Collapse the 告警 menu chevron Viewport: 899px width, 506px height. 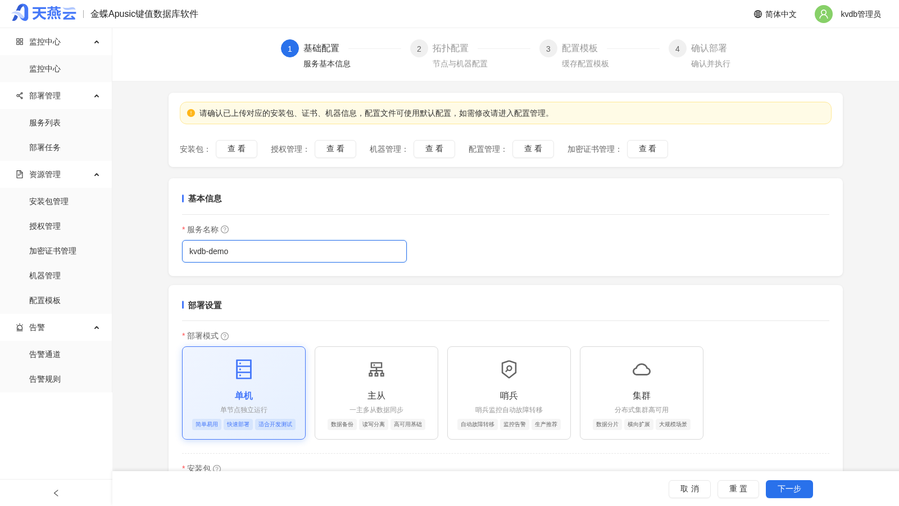point(97,327)
